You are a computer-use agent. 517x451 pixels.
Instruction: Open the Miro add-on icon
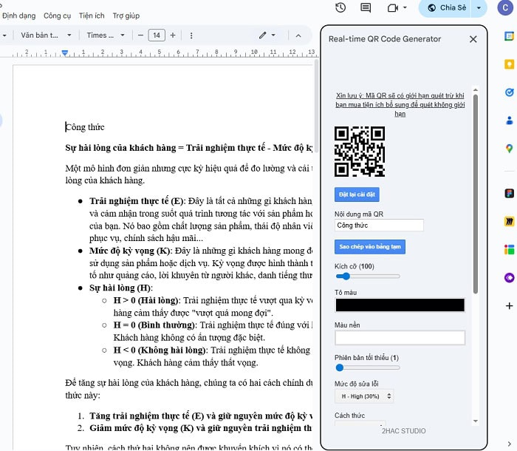click(509, 221)
